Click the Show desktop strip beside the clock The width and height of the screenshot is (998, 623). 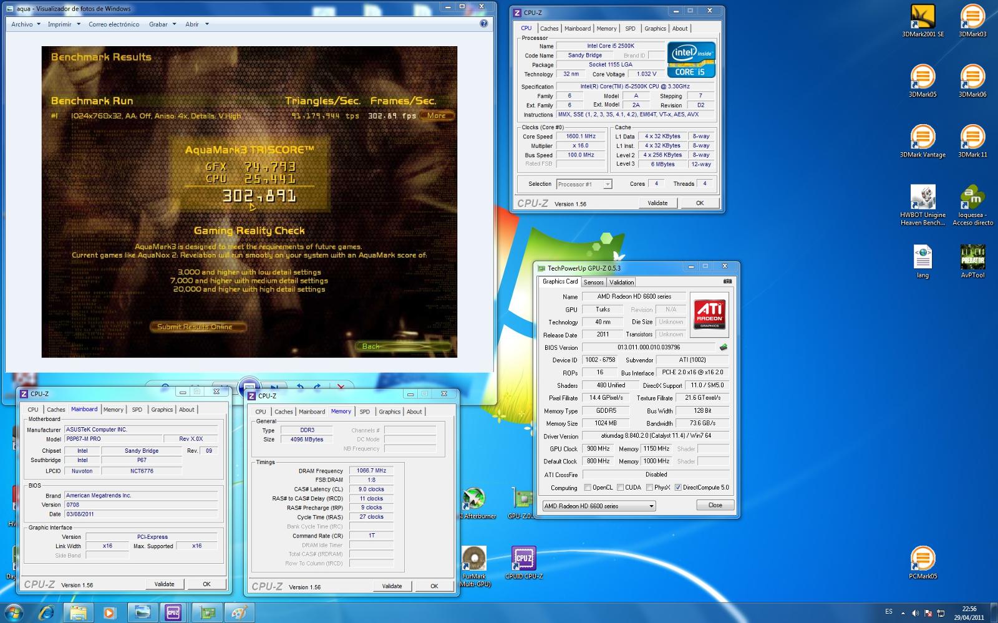(994, 613)
